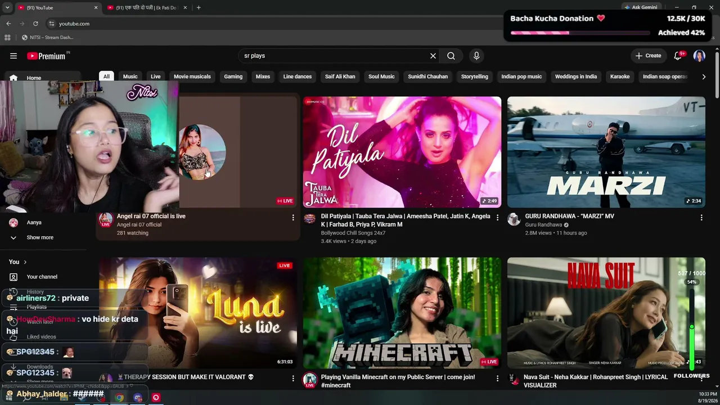
Task: Click the YouTube Premium logo
Action: 46,56
